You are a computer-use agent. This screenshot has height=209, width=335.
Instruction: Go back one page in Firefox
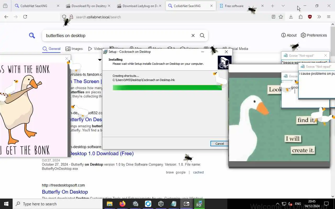(6, 17)
